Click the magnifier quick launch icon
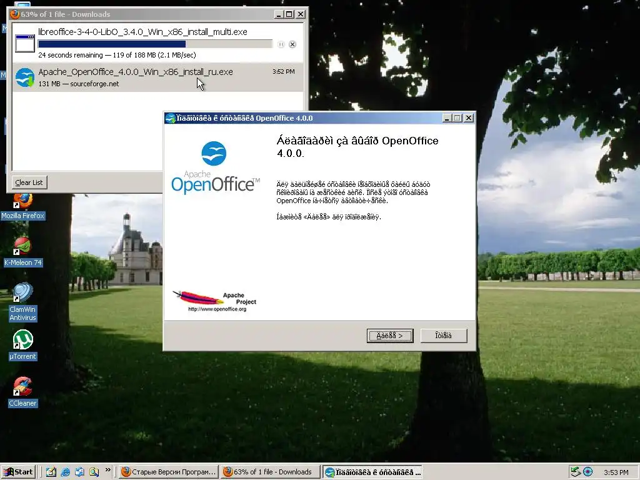The height and width of the screenshot is (480, 640). pyautogui.click(x=94, y=472)
